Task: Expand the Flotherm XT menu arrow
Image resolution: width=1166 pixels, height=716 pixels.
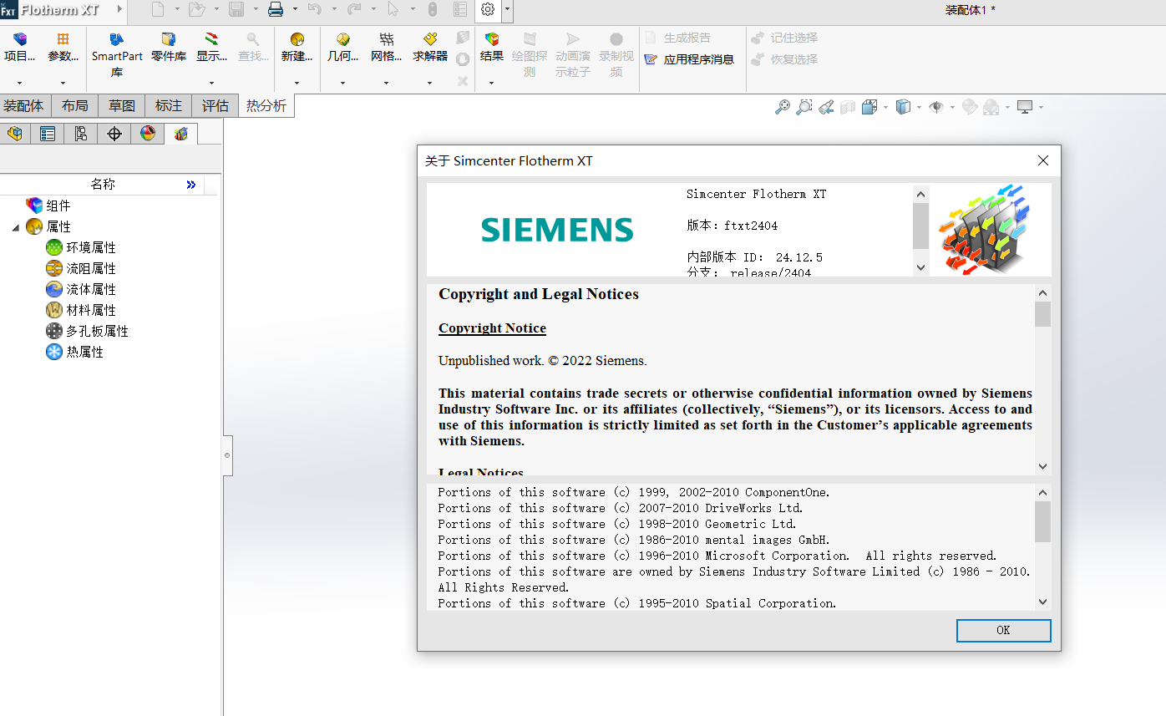Action: 119,9
